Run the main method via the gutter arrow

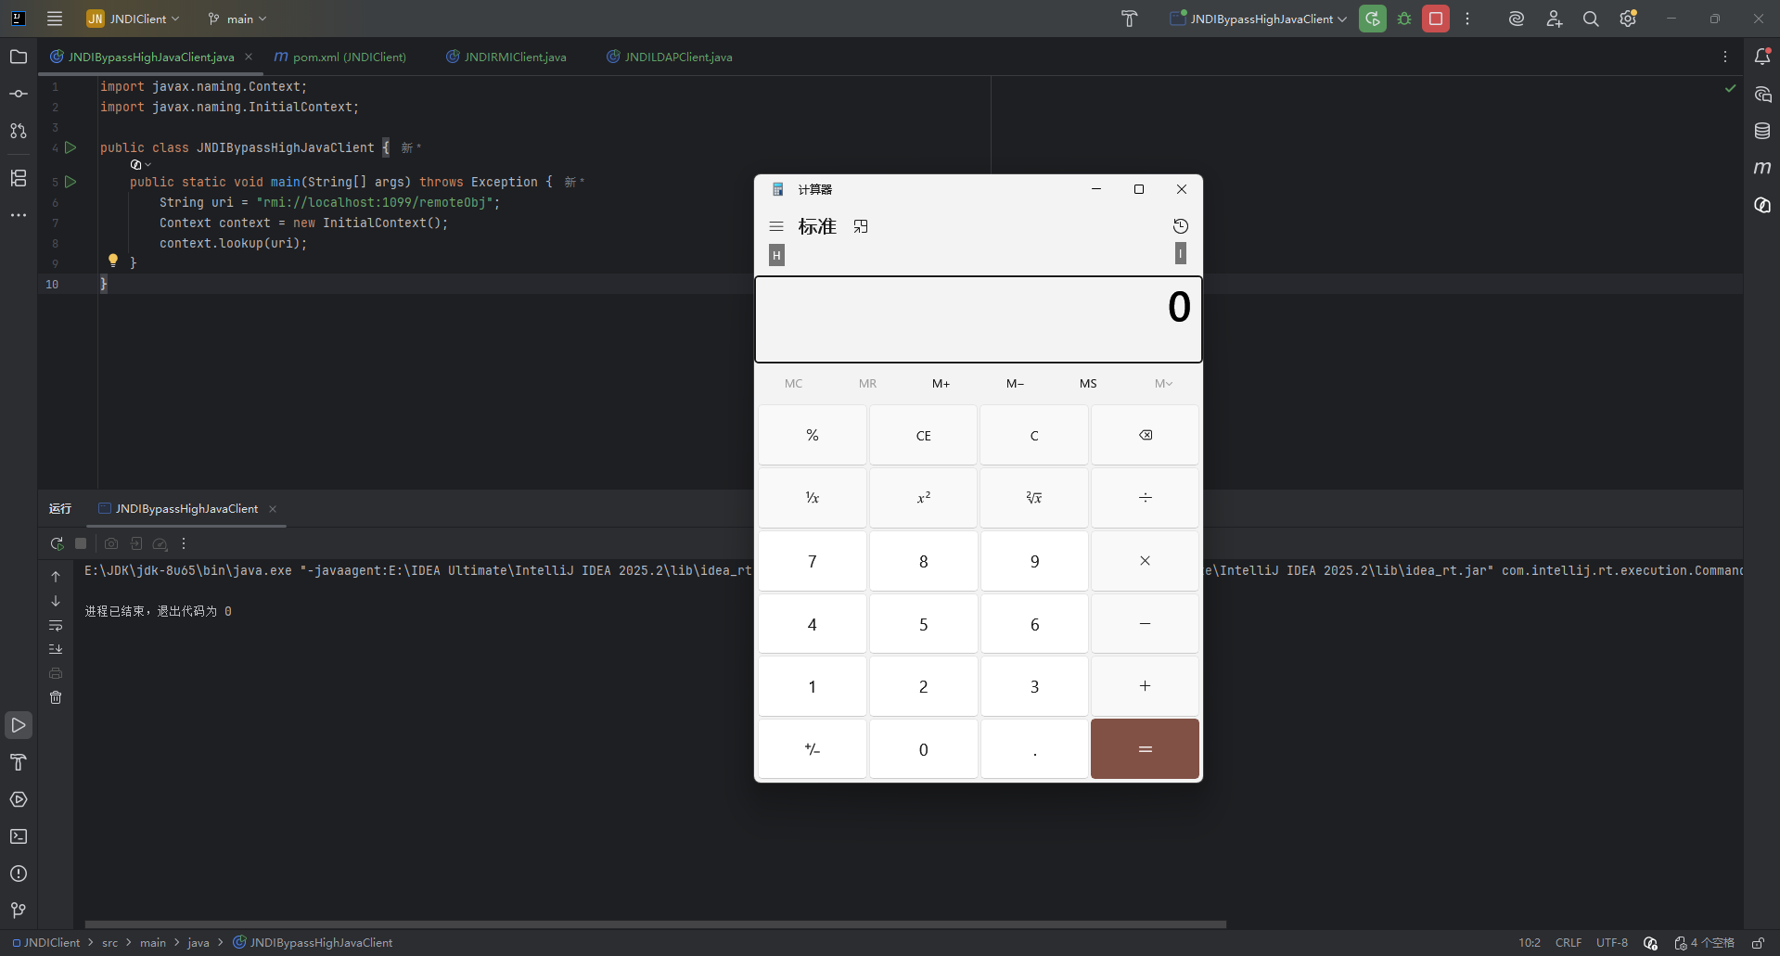click(70, 182)
